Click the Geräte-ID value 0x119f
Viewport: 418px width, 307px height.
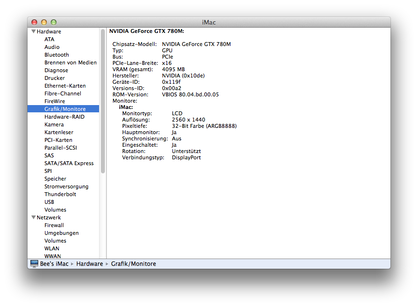171,82
